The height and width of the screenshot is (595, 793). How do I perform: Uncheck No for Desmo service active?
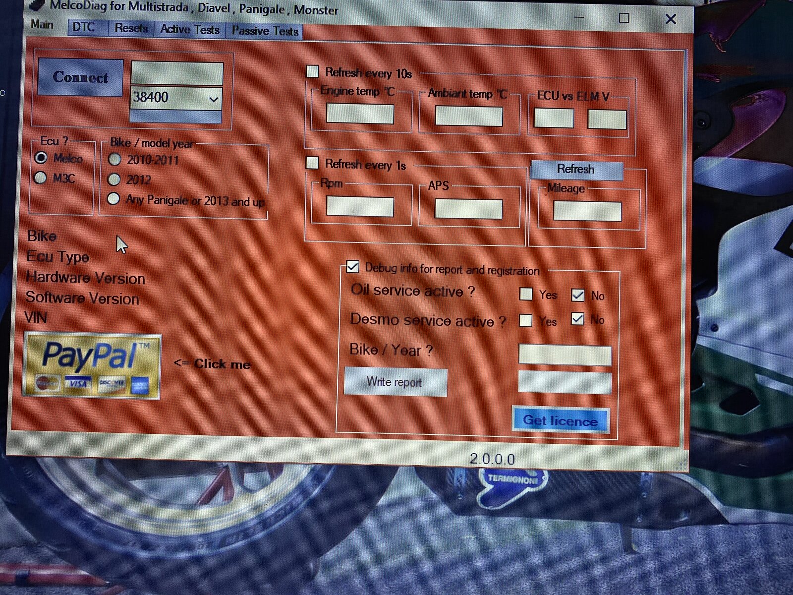(x=577, y=319)
